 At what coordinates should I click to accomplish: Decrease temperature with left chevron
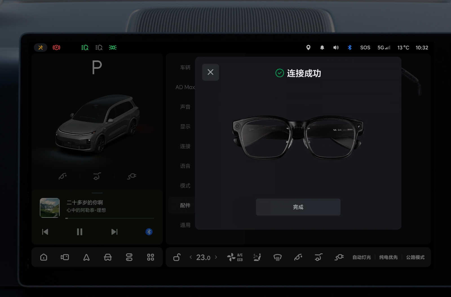tap(191, 257)
